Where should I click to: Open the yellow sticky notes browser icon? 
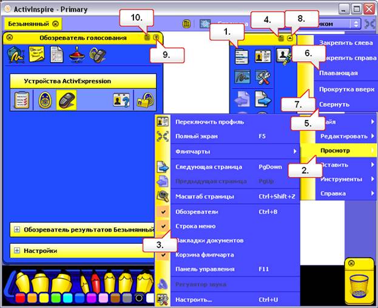coord(36,55)
